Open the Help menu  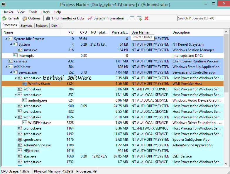point(57,12)
